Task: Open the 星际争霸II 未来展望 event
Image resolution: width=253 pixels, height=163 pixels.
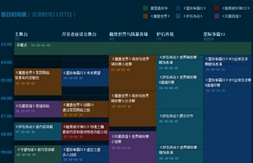Action: click(85, 77)
